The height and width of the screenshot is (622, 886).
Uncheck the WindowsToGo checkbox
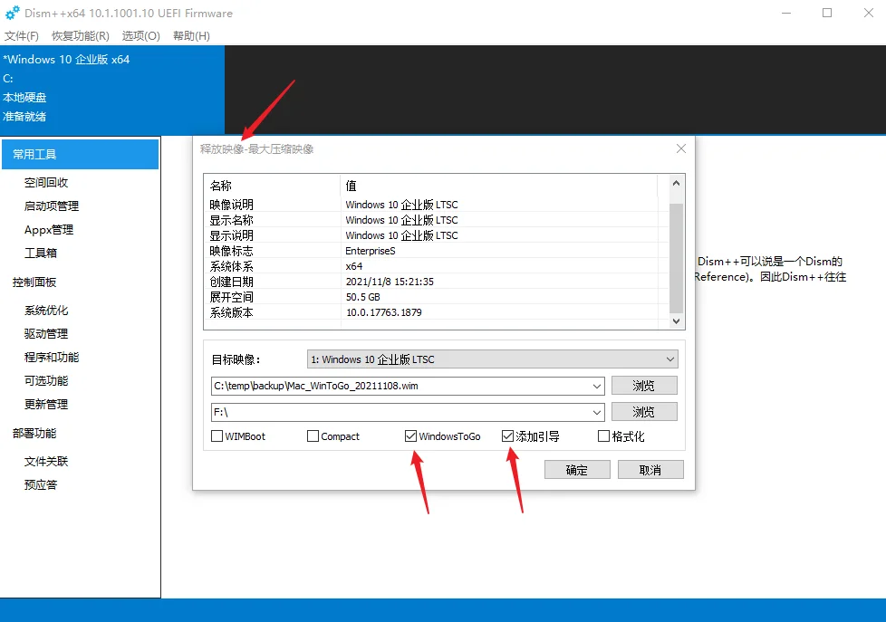[410, 436]
